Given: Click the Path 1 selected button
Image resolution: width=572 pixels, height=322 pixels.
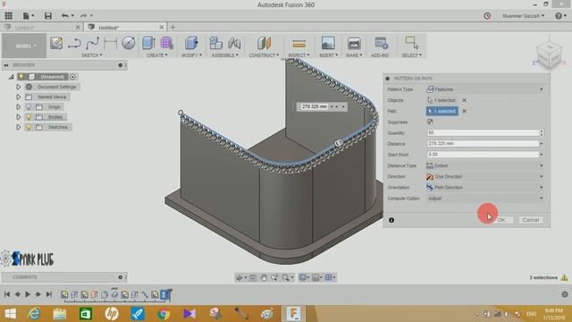Looking at the screenshot, I should (x=442, y=111).
